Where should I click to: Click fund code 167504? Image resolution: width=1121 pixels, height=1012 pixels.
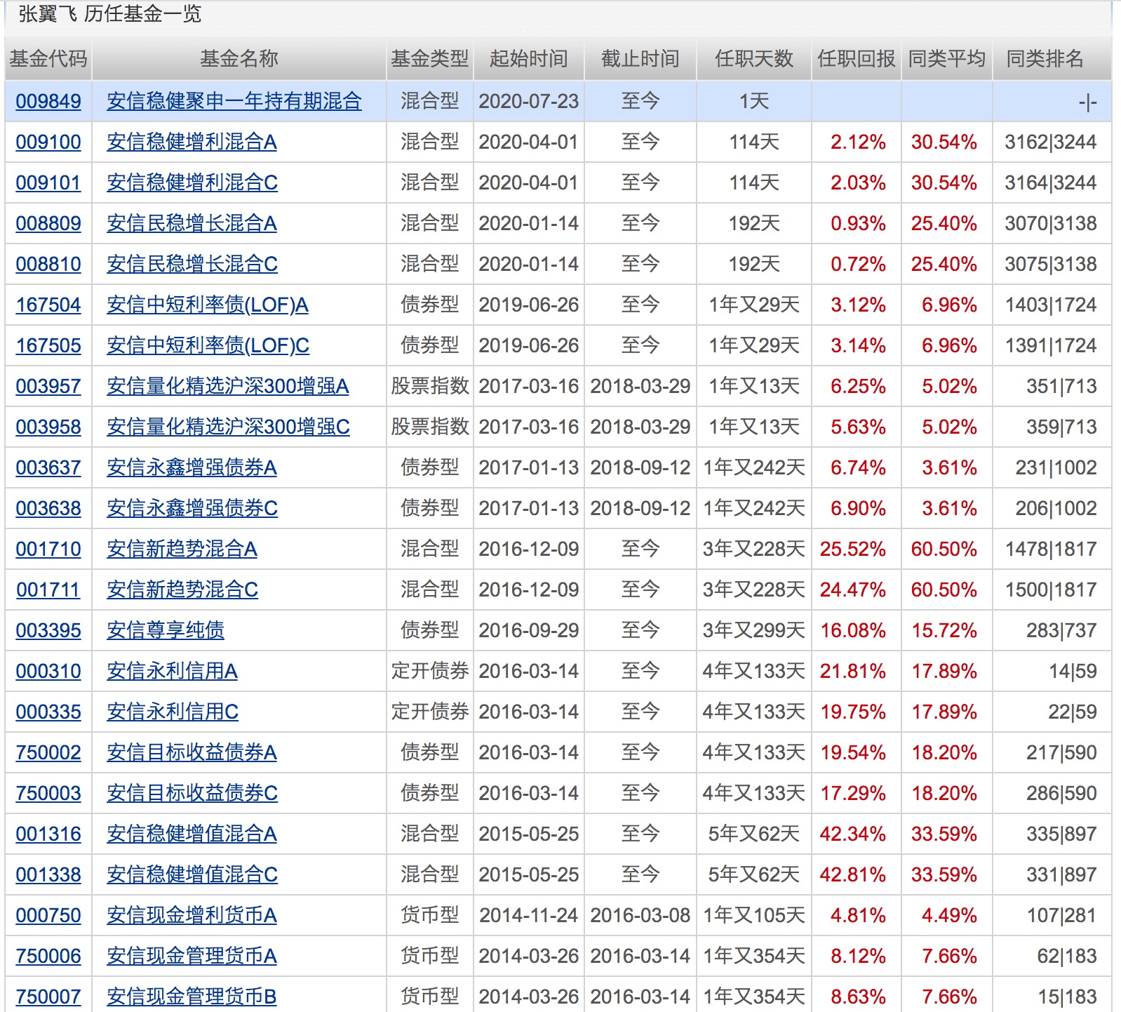click(48, 305)
